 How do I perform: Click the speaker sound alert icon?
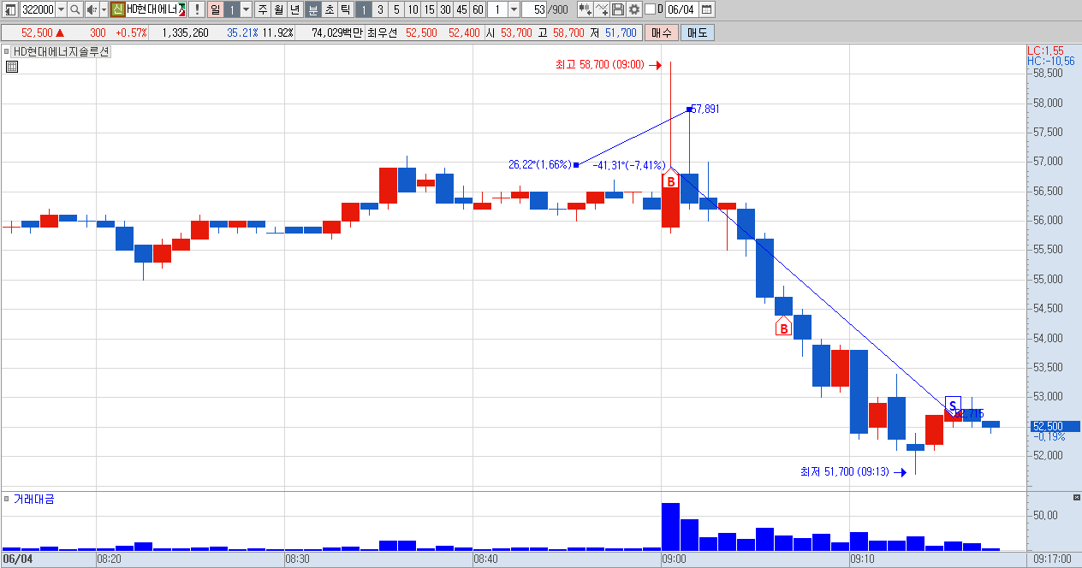[92, 9]
